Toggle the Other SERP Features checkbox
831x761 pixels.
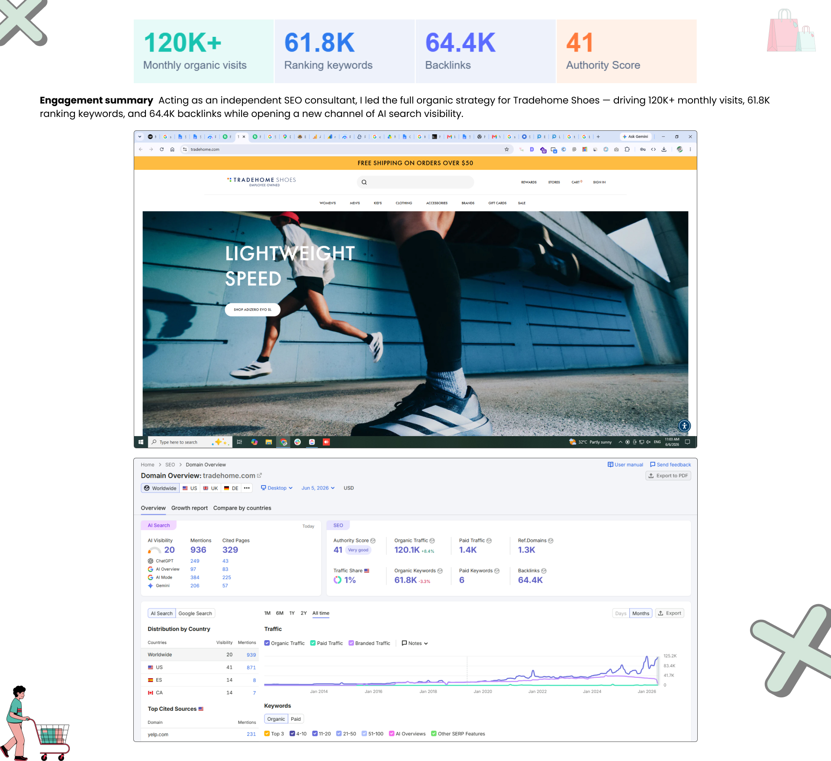(434, 734)
